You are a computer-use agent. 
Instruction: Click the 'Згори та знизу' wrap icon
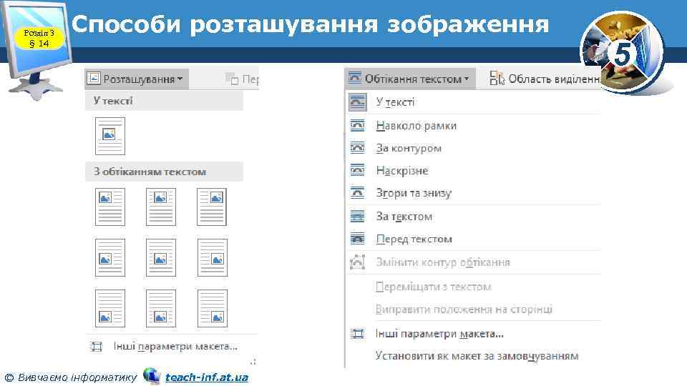[358, 192]
